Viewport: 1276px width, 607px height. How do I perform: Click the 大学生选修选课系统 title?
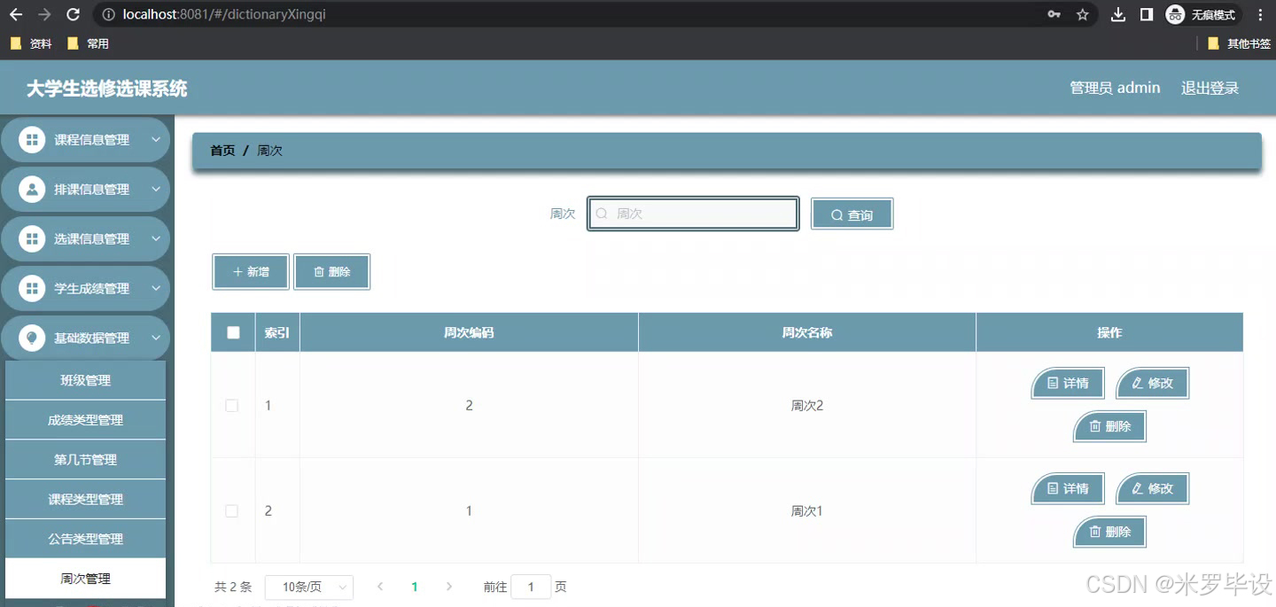[107, 89]
